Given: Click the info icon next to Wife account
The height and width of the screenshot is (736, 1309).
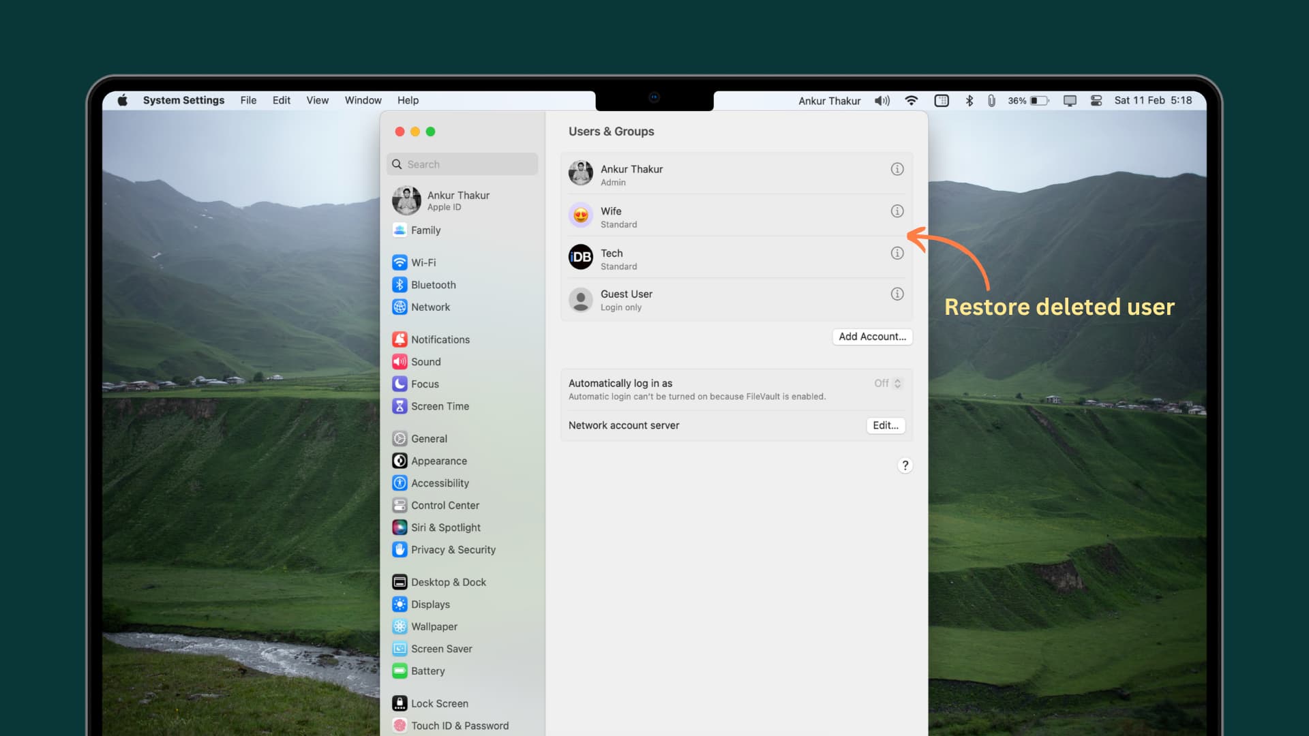Looking at the screenshot, I should tap(897, 211).
